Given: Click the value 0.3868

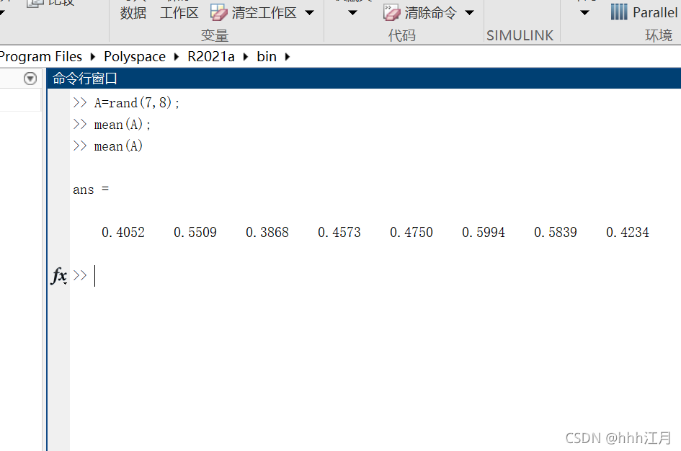Looking at the screenshot, I should tap(267, 232).
